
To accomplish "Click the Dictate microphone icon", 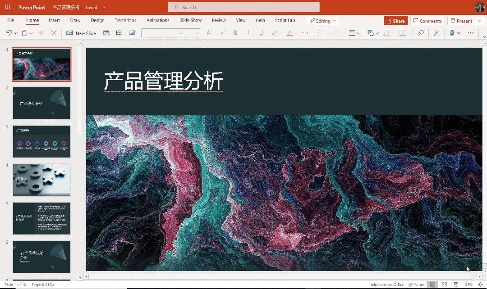I will point(452,33).
